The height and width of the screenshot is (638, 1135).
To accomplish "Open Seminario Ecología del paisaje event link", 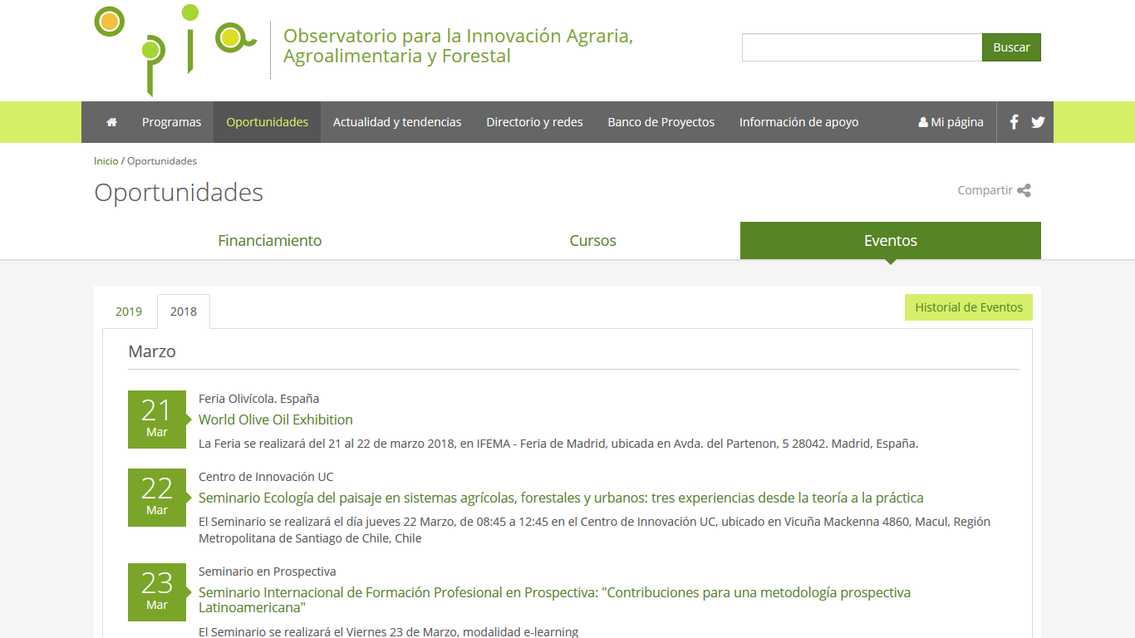I will pyautogui.click(x=561, y=498).
